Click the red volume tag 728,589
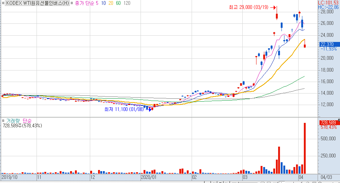Image resolution: width=340 pixels, height=183 pixels. click(x=330, y=123)
